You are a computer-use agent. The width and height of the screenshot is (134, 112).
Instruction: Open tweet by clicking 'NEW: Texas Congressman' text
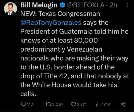[x=60, y=14]
